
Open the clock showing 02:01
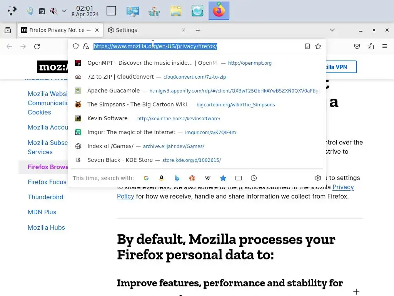click(85, 11)
